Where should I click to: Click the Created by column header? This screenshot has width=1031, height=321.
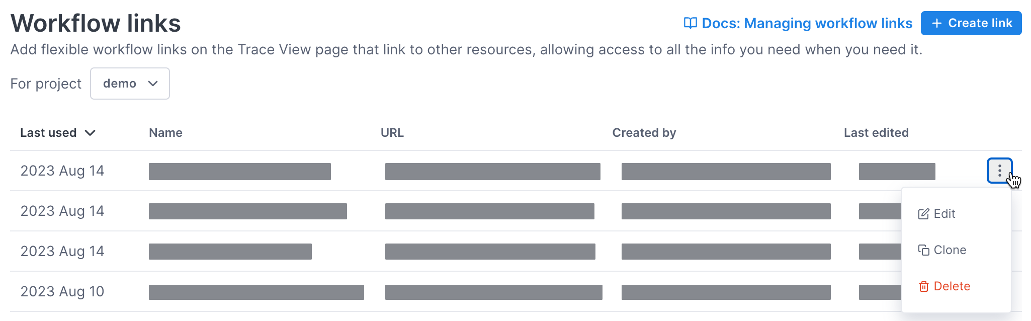tap(644, 133)
